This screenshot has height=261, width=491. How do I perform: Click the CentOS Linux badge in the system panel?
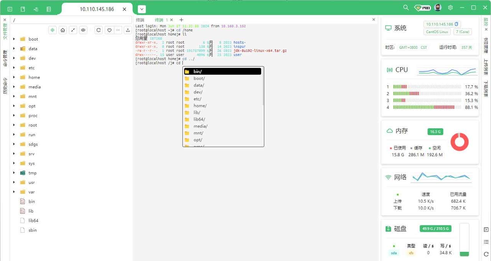[437, 31]
